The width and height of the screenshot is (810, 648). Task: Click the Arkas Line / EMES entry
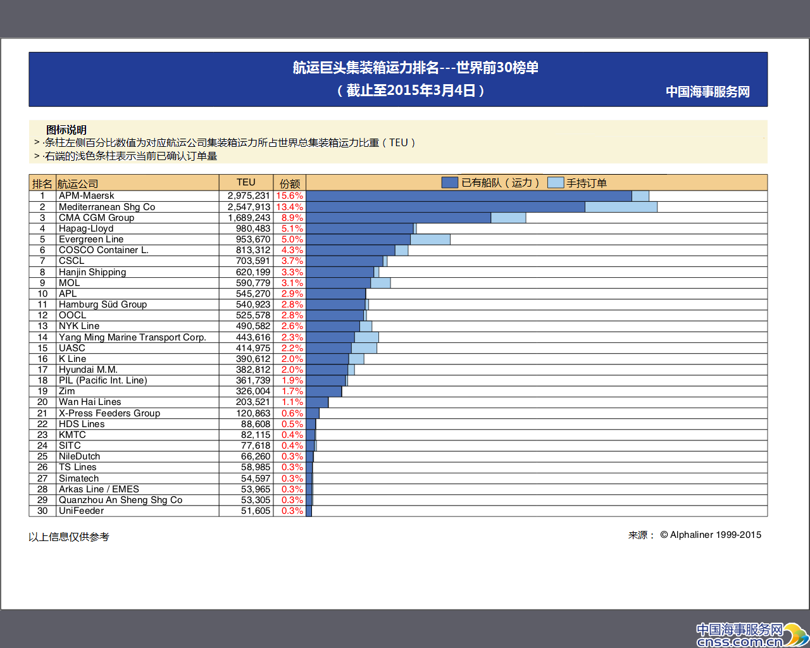[x=99, y=489]
